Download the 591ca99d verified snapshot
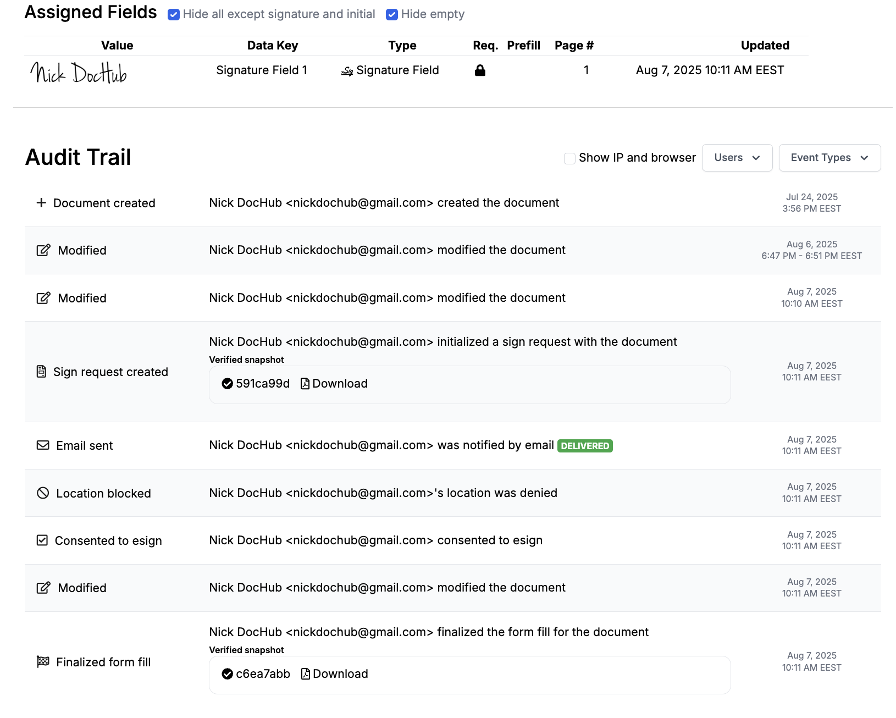 click(x=334, y=384)
